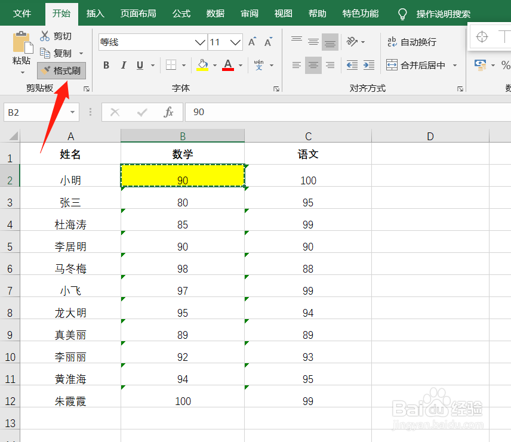This screenshot has width=511, height=442.
Task: Increase font size with large A icon
Action: pos(252,42)
